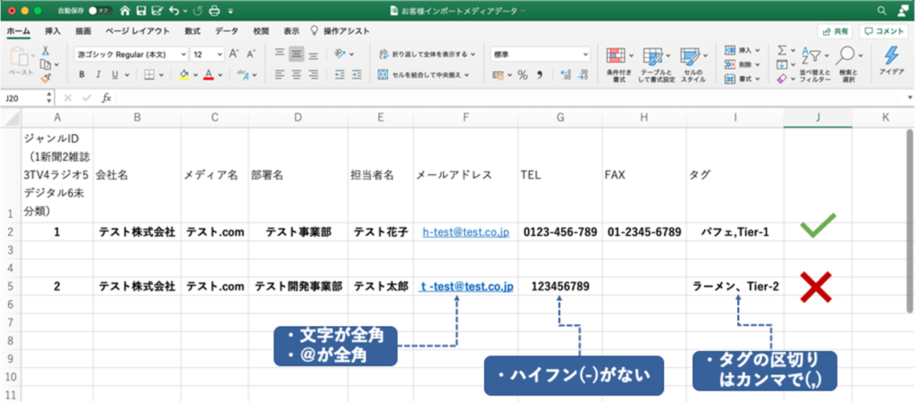The image size is (915, 402).
Task: Click the cell name box showing J20
Action: (22, 97)
